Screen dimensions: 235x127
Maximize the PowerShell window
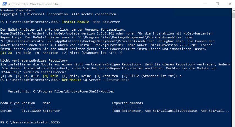(217, 4)
